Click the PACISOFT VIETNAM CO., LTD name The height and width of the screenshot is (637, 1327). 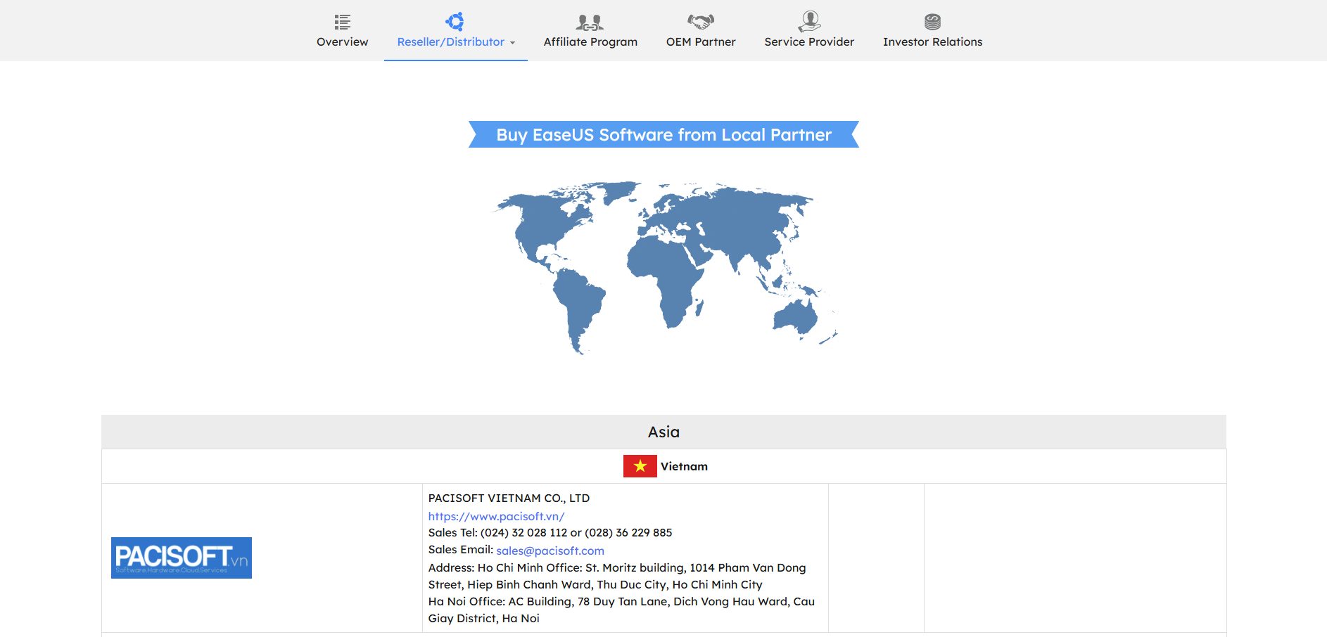509,498
